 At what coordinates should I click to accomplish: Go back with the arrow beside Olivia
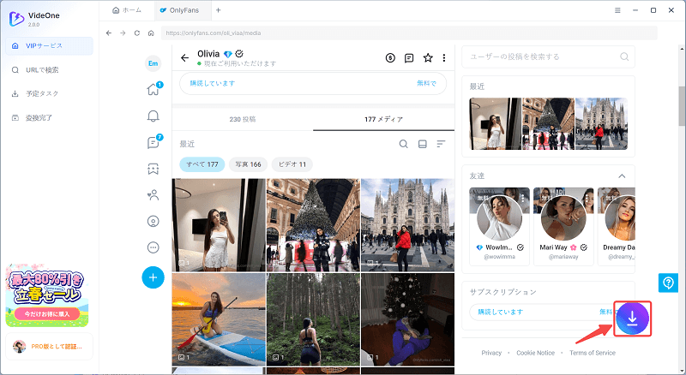184,58
